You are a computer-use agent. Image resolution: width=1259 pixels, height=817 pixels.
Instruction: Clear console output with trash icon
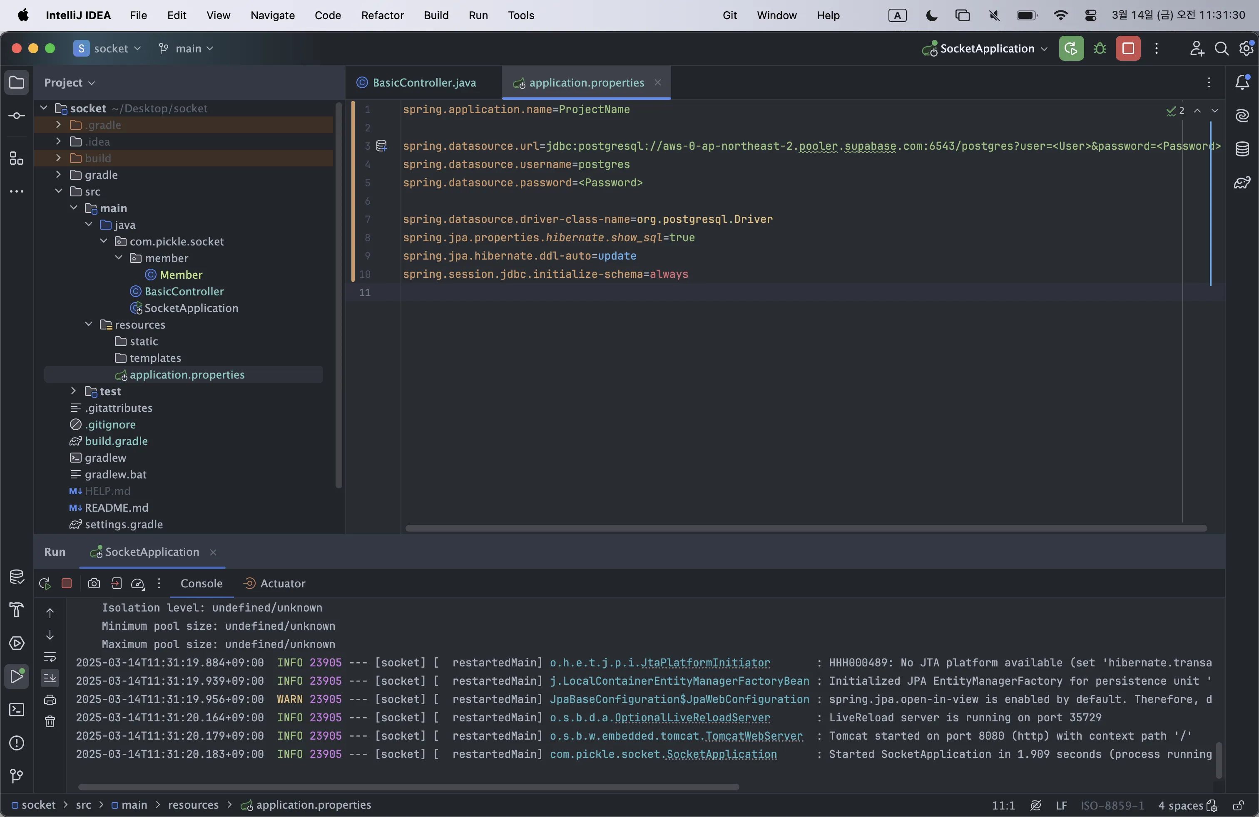[50, 721]
